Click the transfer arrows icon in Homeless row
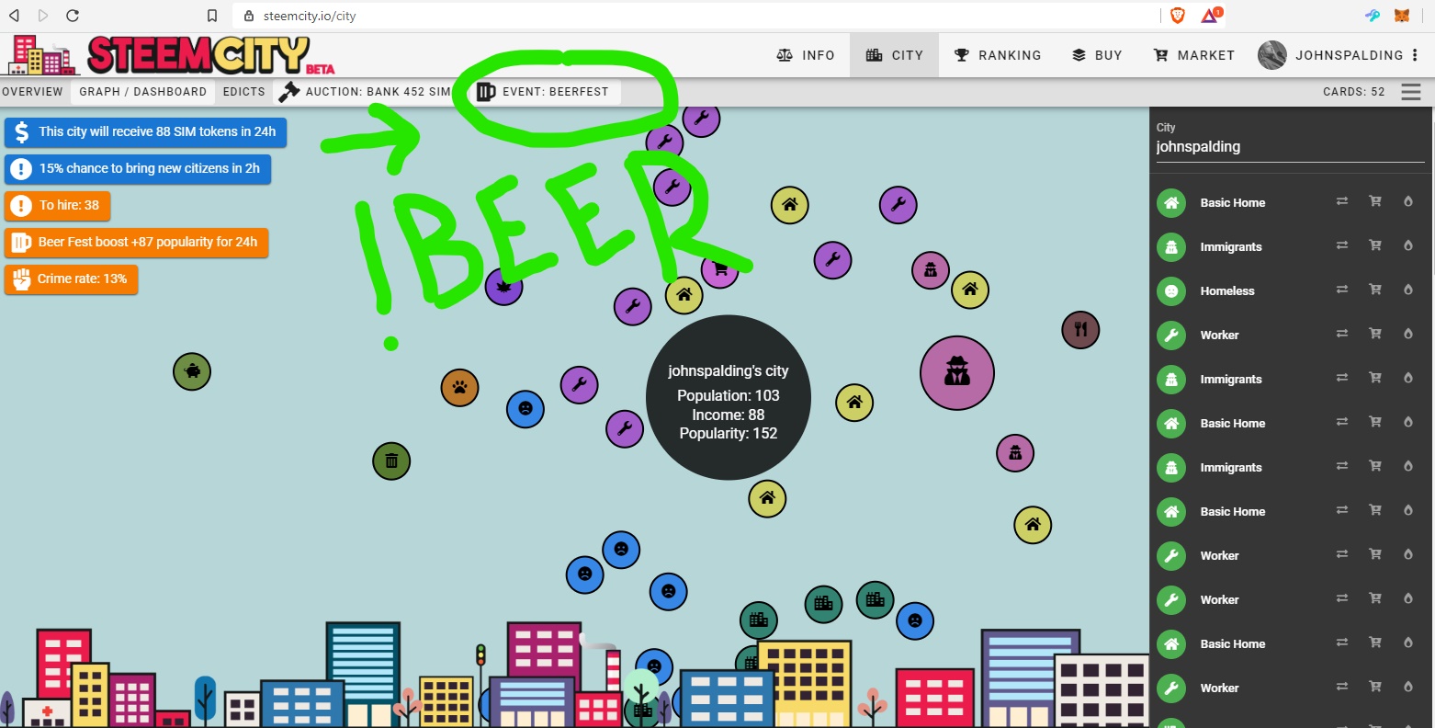Screen dimensions: 1435x728 (x=1342, y=290)
